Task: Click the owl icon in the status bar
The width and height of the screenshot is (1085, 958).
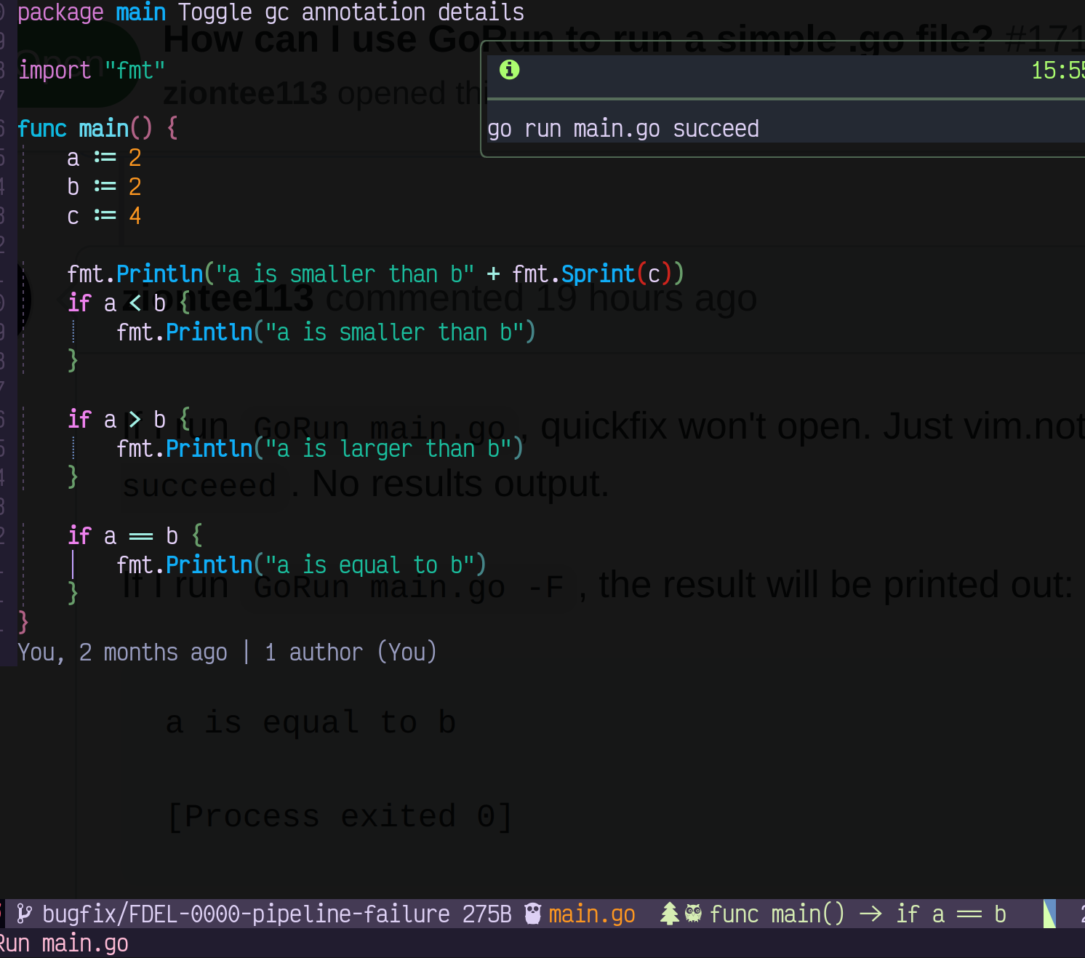Action: click(x=692, y=914)
